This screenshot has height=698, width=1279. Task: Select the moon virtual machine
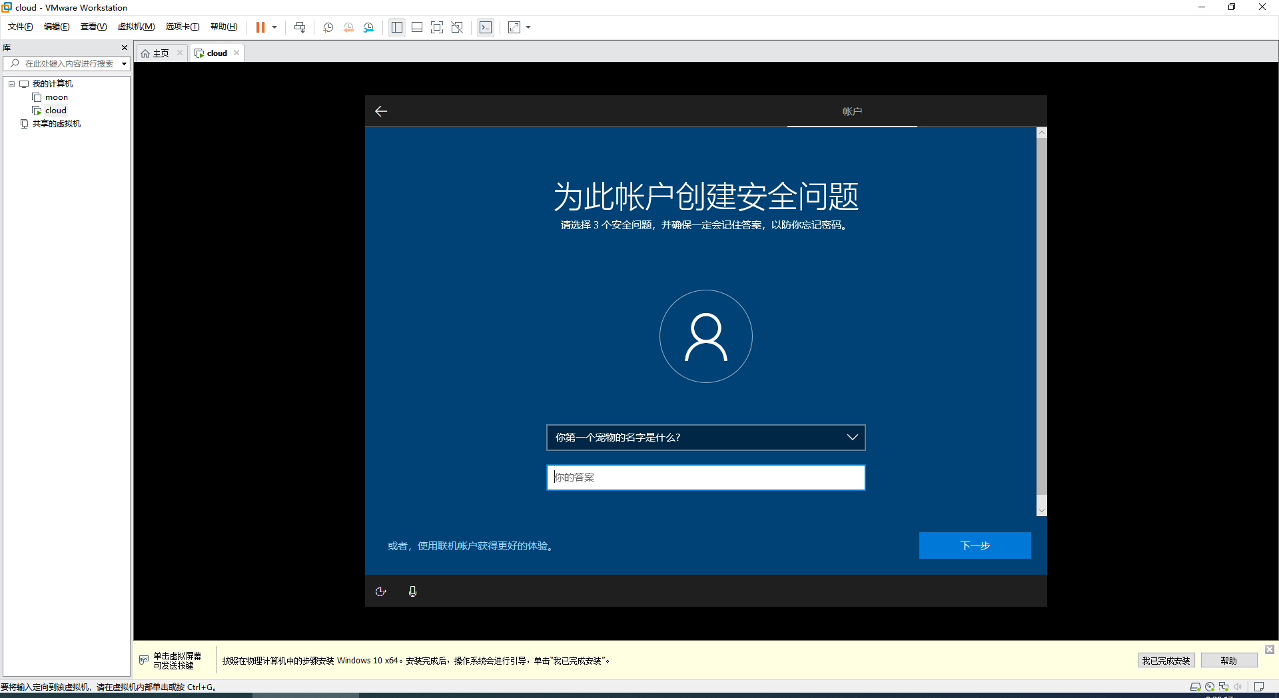point(57,97)
